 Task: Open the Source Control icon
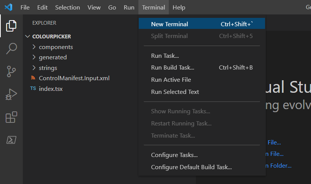pos(11,71)
